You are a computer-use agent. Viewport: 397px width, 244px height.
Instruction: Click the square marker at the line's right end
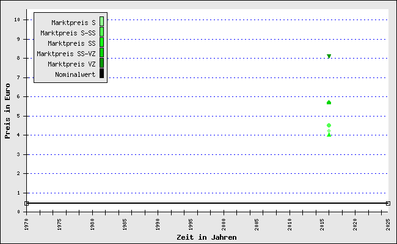click(x=388, y=203)
